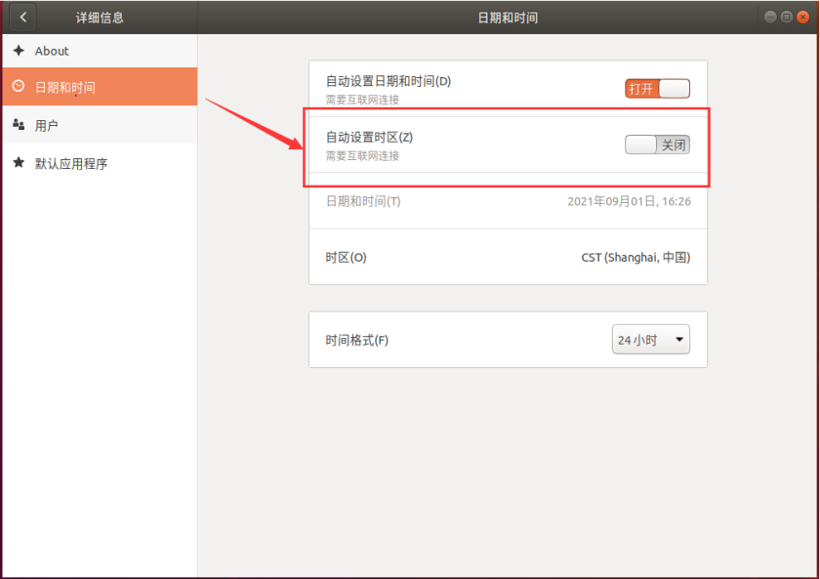Image resolution: width=820 pixels, height=579 pixels.
Task: Turn off 自动设置日期和时间 switch
Action: click(x=657, y=89)
